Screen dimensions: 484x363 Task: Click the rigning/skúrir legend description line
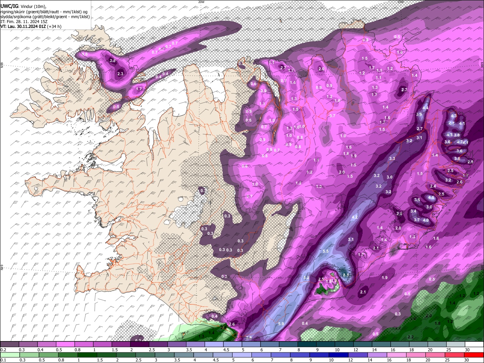pos(44,11)
